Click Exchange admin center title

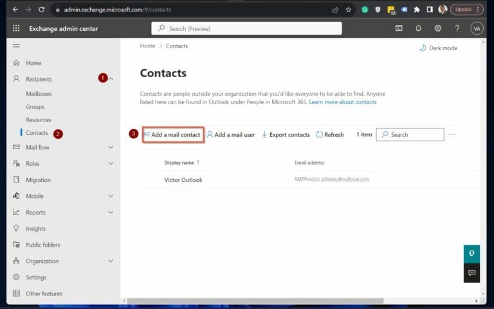[64, 29]
